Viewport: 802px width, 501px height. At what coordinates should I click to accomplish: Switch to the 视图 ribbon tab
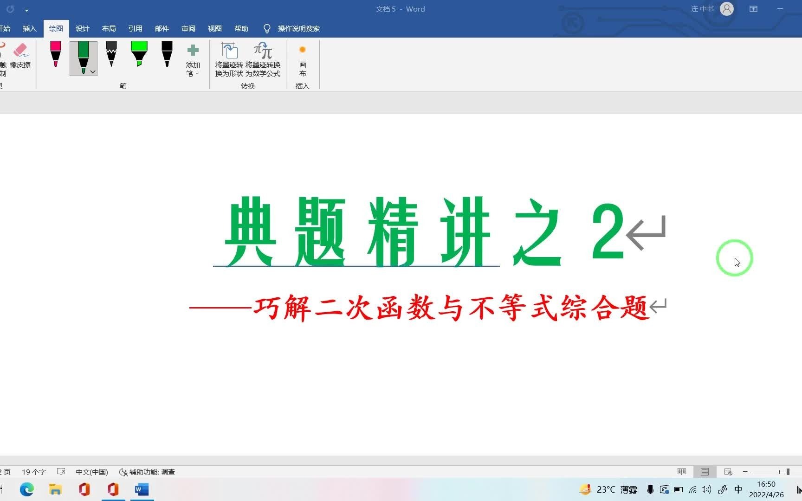pos(214,28)
